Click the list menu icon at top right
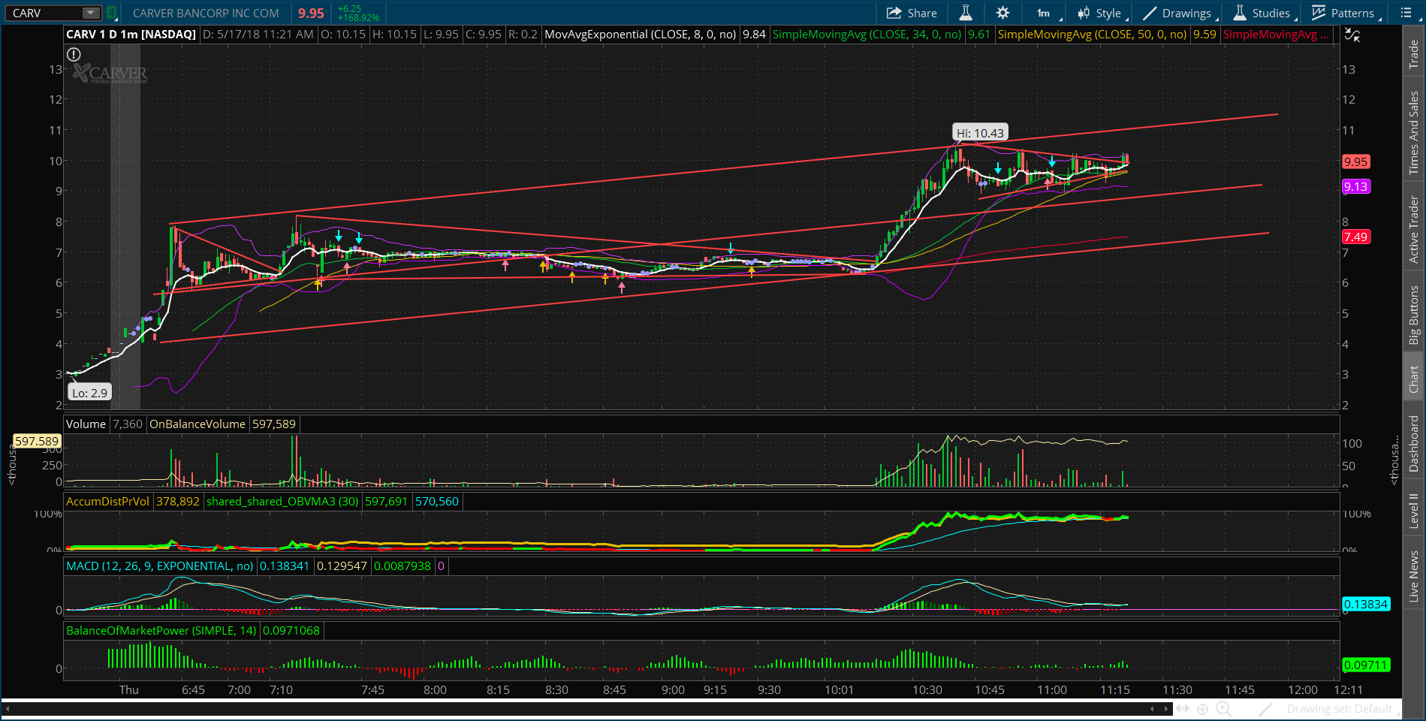Image resolution: width=1426 pixels, height=721 pixels. [1406, 13]
